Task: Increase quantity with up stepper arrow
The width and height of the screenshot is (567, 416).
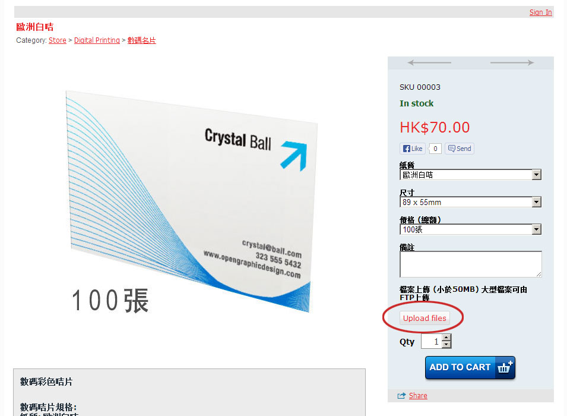Action: pos(446,338)
